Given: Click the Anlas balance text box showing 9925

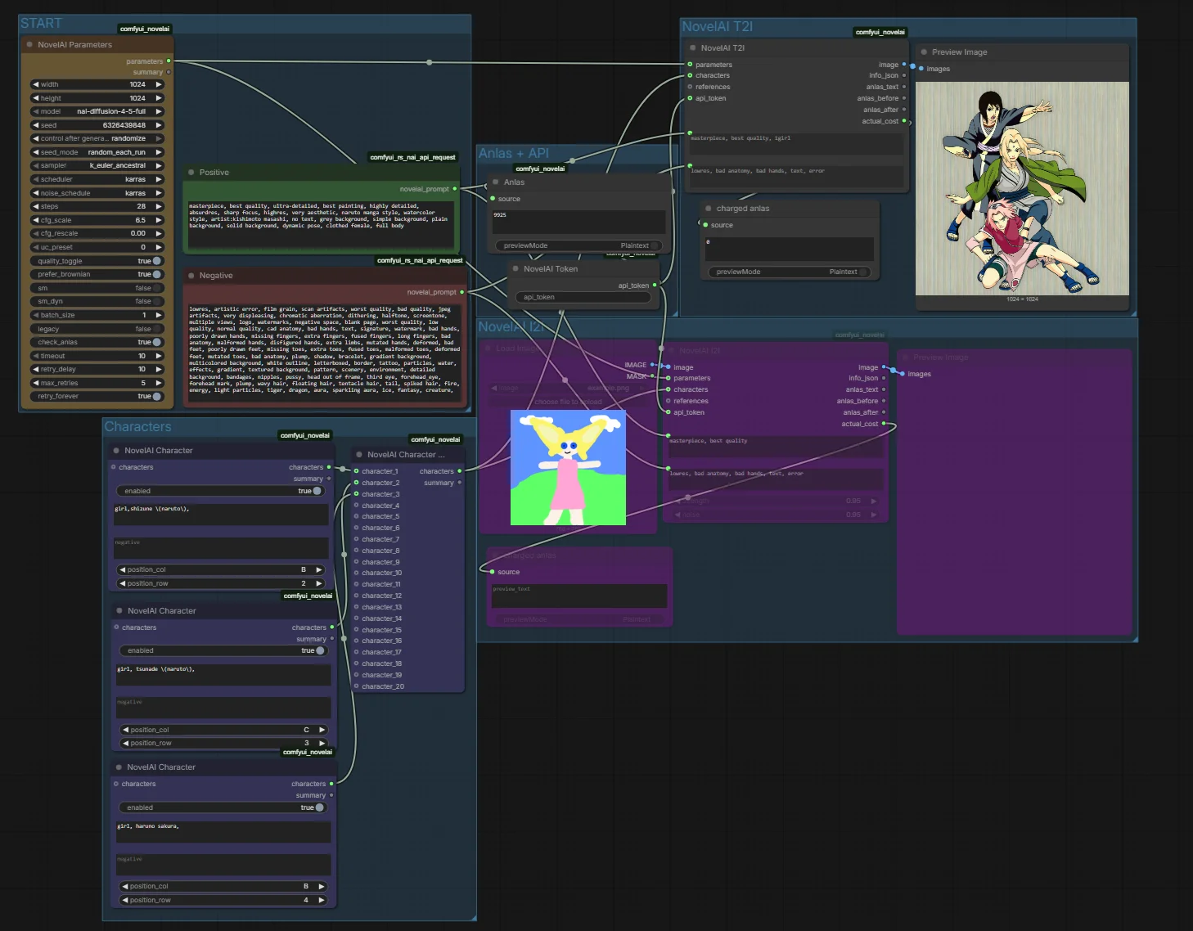Looking at the screenshot, I should click(x=577, y=221).
